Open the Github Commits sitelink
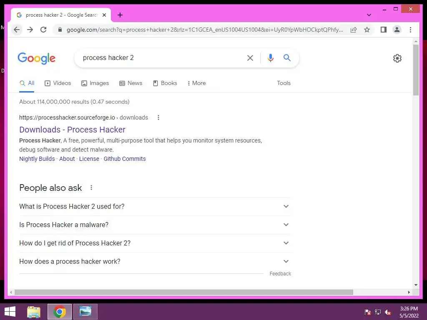Viewport: 427px width, 320px height. (x=124, y=159)
